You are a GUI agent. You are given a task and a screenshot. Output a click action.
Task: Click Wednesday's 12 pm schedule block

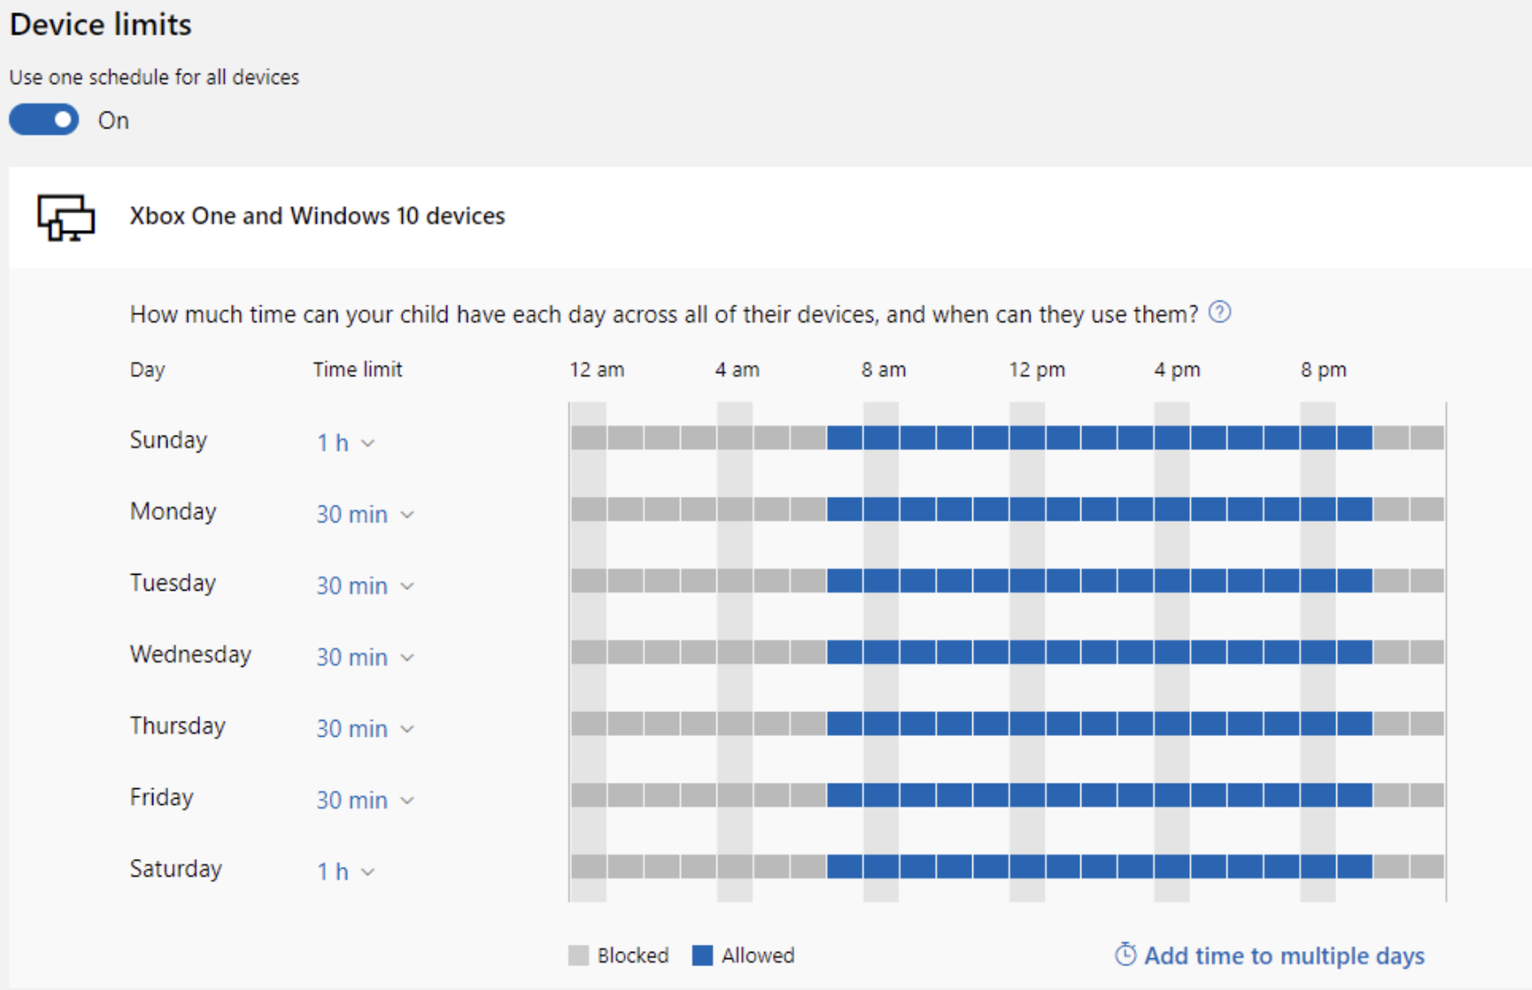pos(1027,653)
